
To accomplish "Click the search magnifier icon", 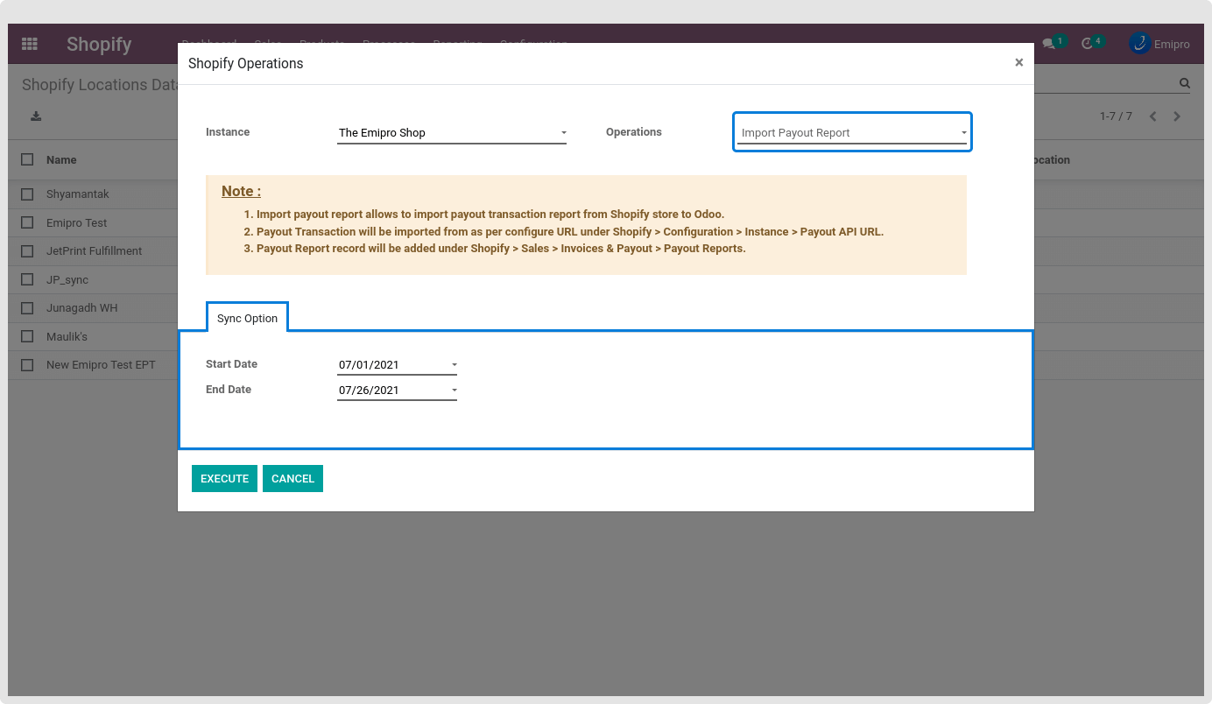I will point(1184,84).
